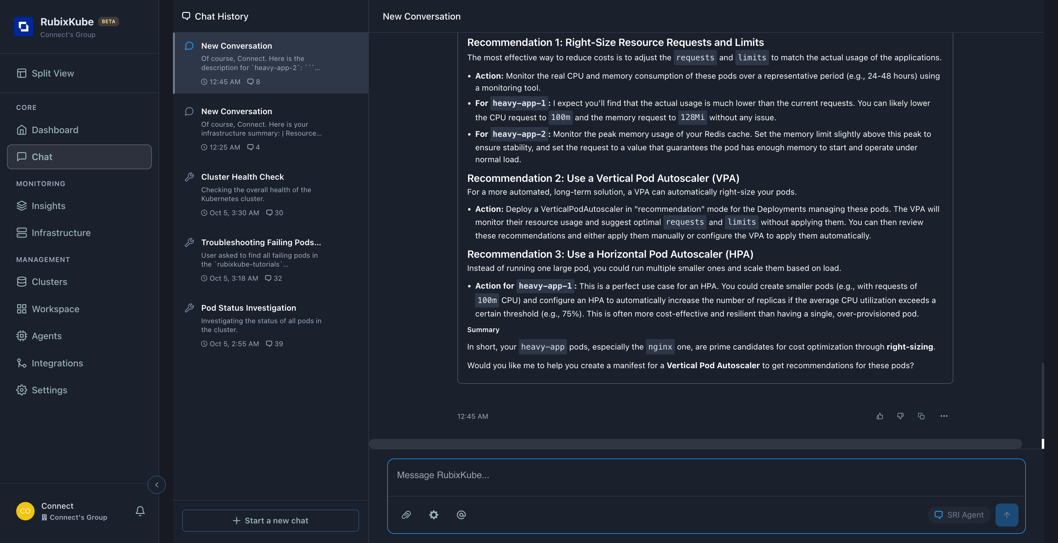The width and height of the screenshot is (1058, 543).
Task: Navigate to Infrastructure section
Action: pos(61,233)
